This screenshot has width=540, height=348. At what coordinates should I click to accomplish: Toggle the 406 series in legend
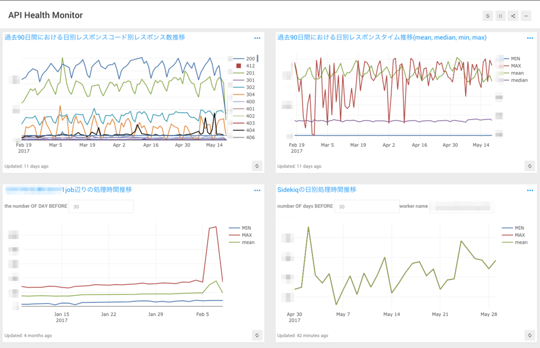point(244,137)
